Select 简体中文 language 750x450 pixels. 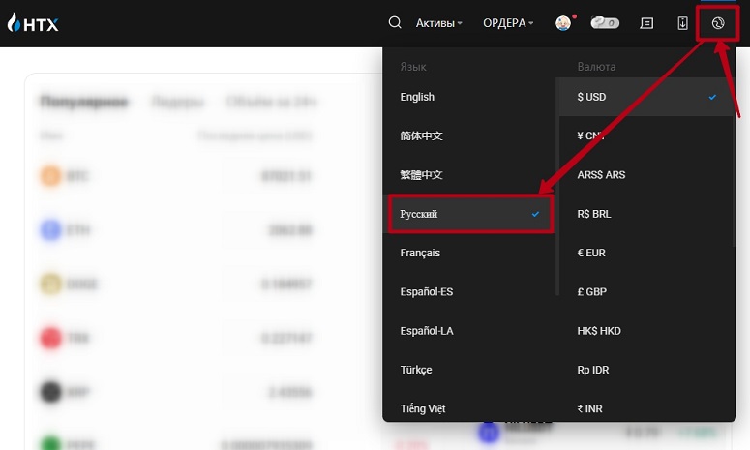click(x=469, y=135)
